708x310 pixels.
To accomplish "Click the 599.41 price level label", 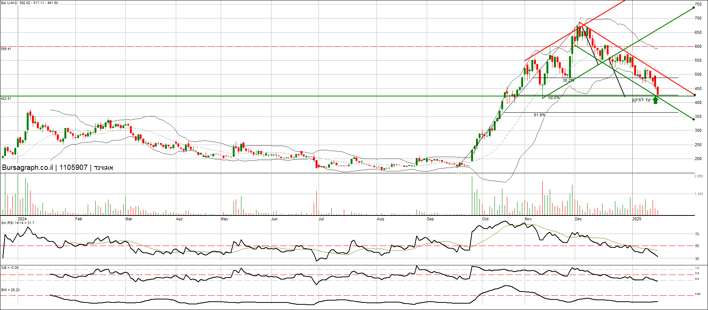I will pos(6,49).
